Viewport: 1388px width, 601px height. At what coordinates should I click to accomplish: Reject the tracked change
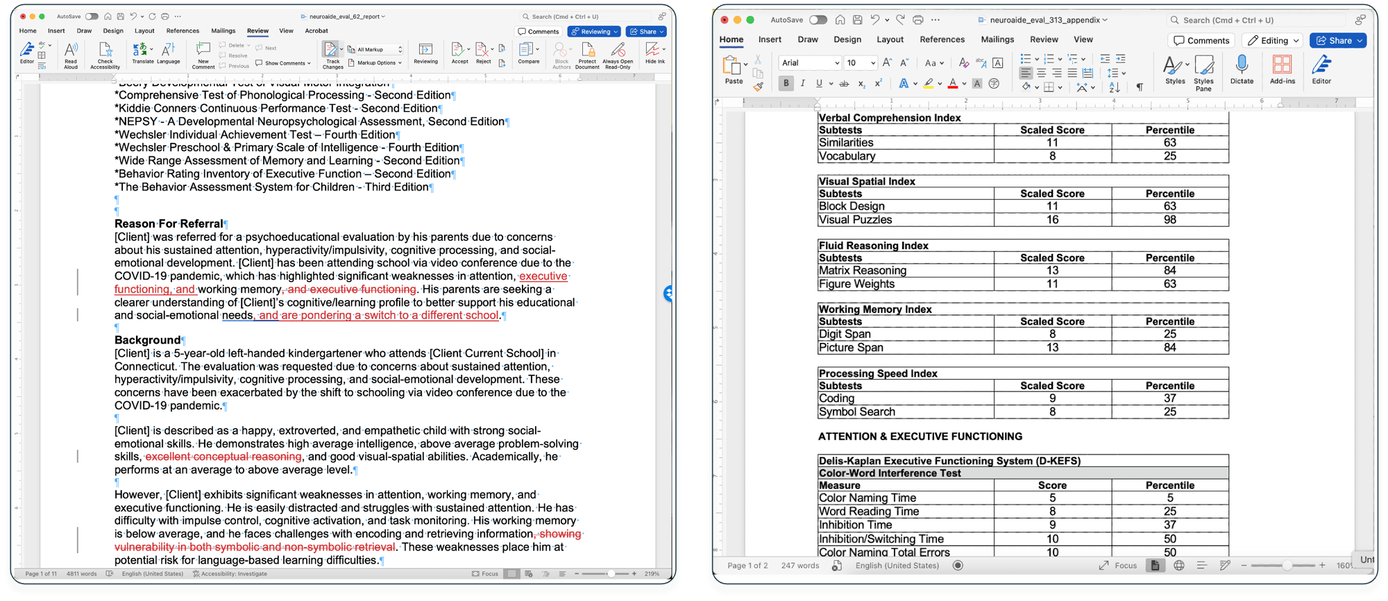pyautogui.click(x=483, y=53)
